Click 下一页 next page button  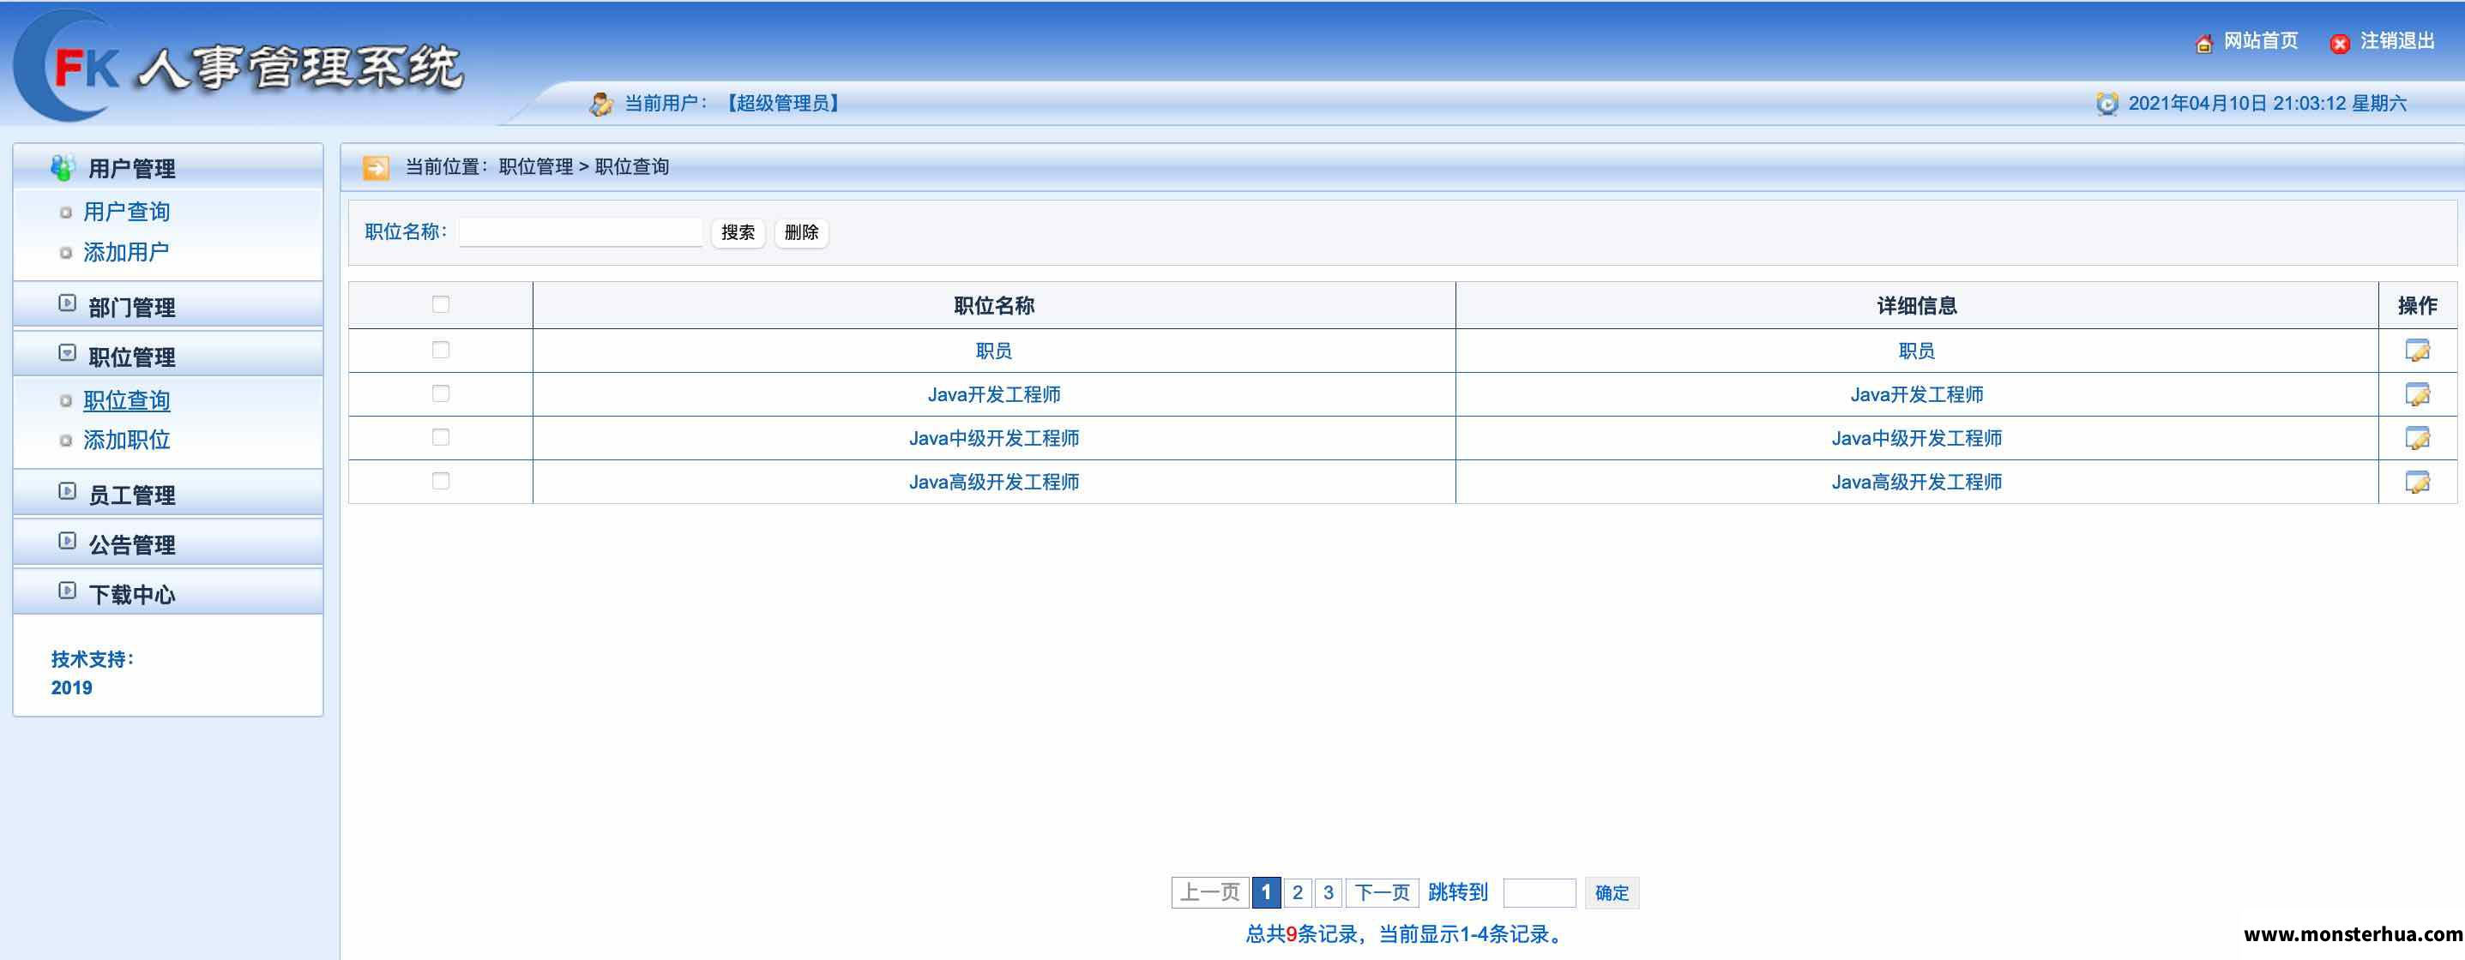pos(1382,892)
